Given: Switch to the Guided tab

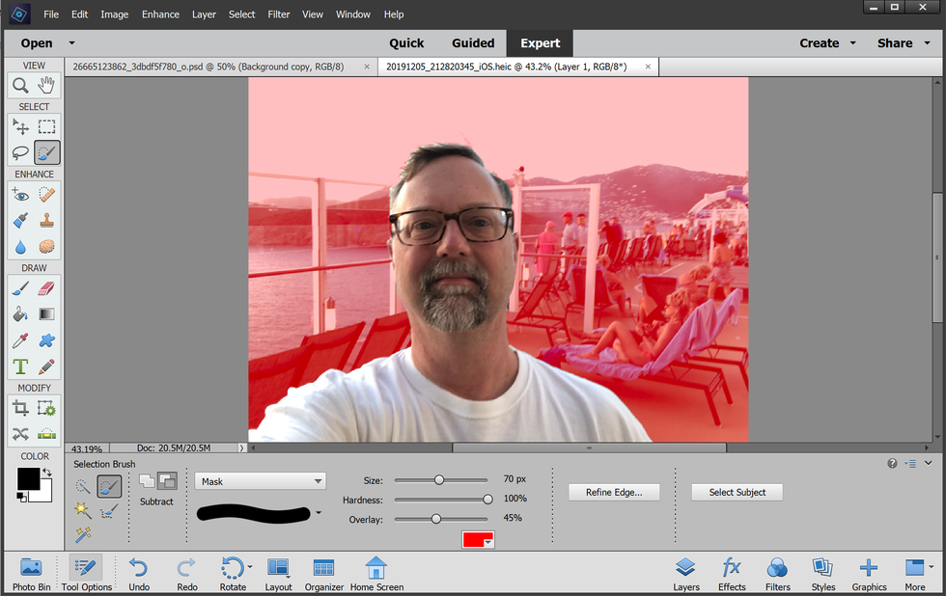Looking at the screenshot, I should pos(473,43).
